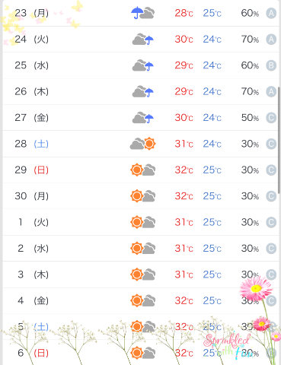Open the 30 (月) forecast date

pos(31,196)
